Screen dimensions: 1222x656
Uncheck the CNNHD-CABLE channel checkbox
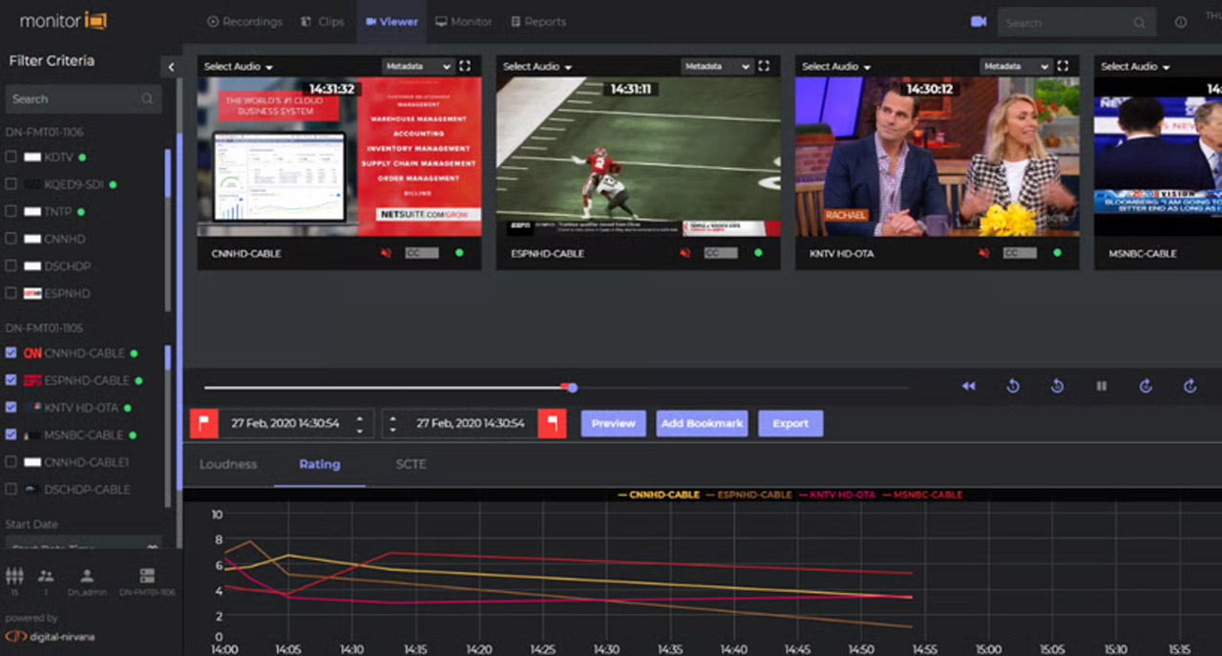11,352
